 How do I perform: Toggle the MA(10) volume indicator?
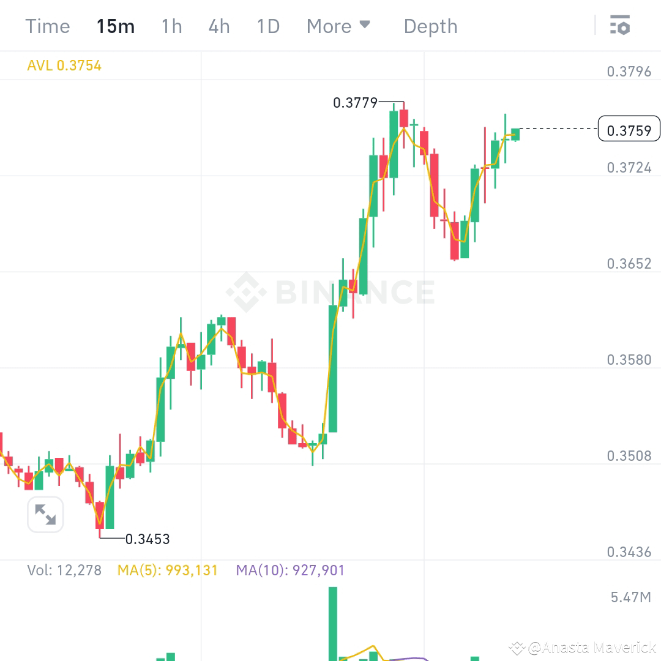[x=290, y=570]
